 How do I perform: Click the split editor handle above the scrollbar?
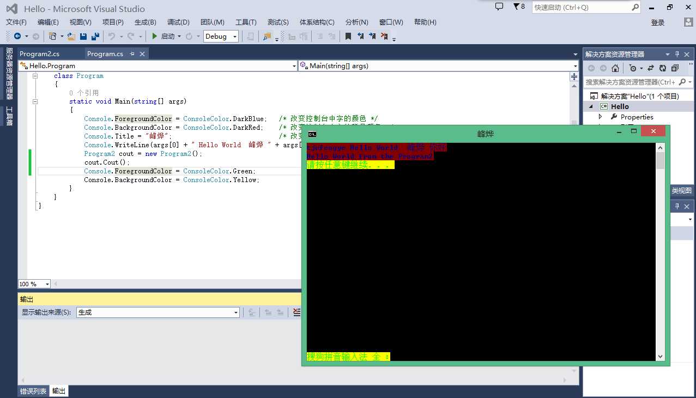(x=574, y=77)
